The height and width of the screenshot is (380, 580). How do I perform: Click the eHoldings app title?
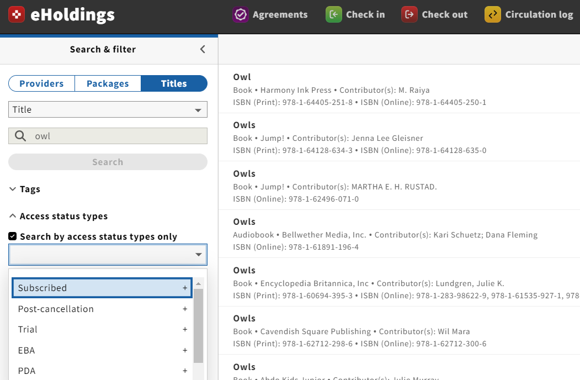[x=72, y=15]
